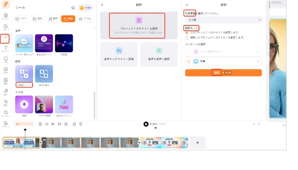Select このプロジェクトのテキストを翻訳 radio

tap(187, 33)
